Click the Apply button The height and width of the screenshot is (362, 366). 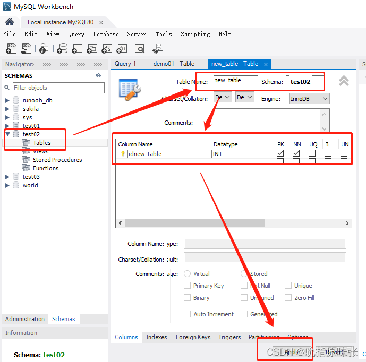[x=291, y=352]
